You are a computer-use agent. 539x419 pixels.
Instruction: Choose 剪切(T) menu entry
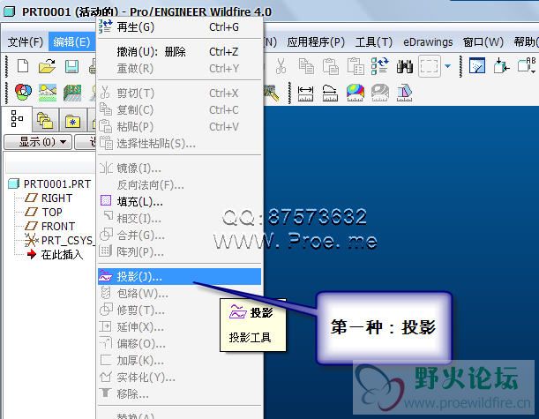point(179,93)
